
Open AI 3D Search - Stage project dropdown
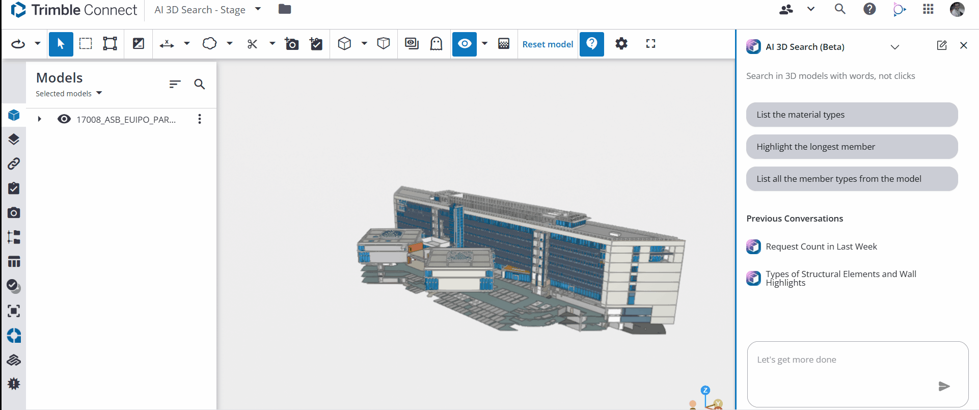point(208,10)
